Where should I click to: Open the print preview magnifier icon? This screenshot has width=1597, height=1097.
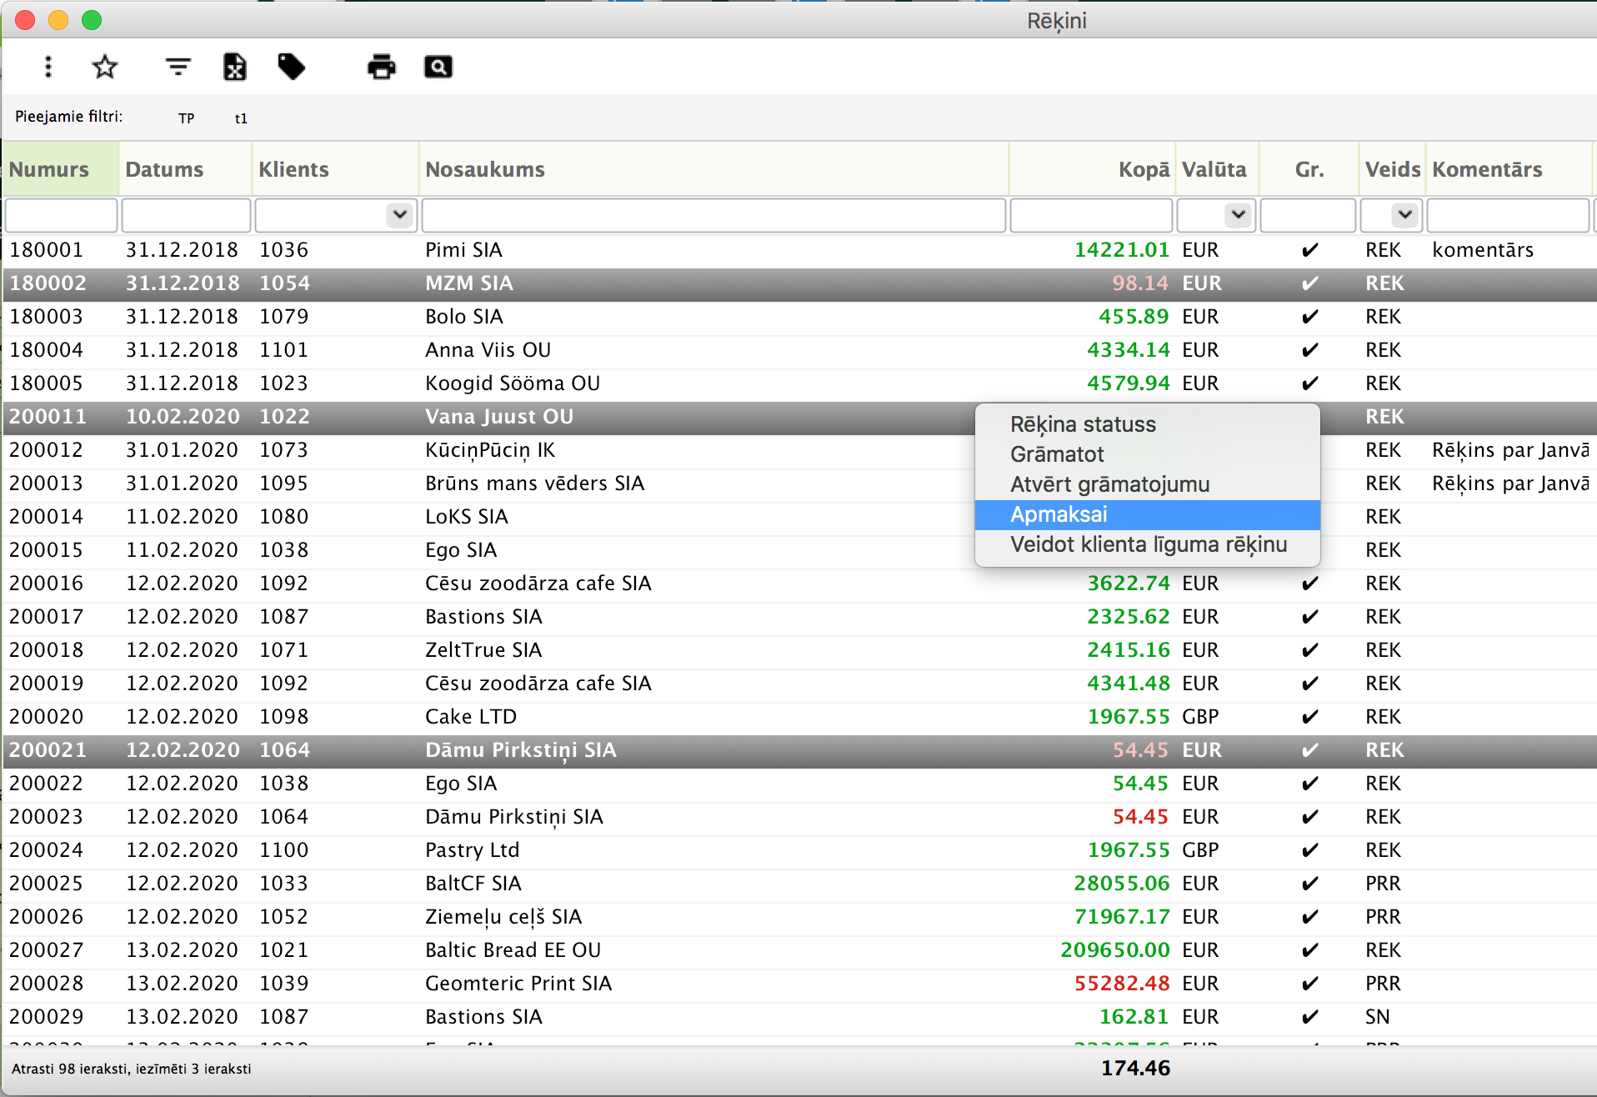[x=438, y=67]
